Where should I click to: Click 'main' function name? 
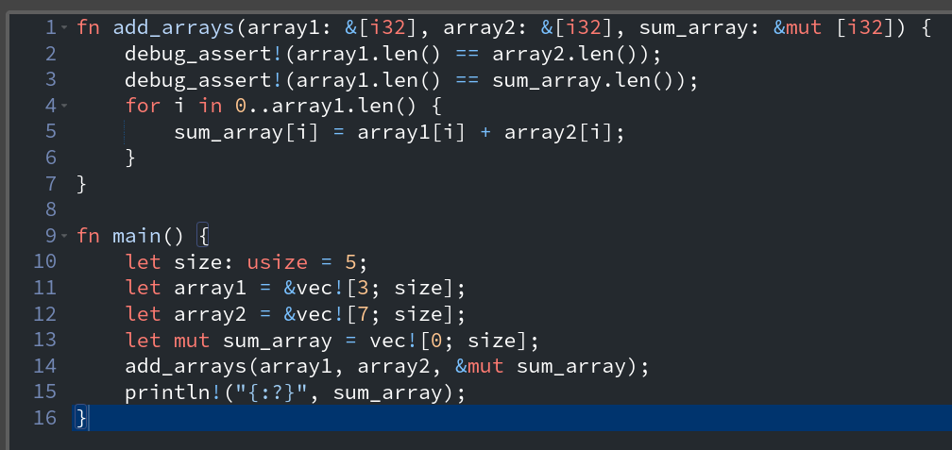pos(137,237)
